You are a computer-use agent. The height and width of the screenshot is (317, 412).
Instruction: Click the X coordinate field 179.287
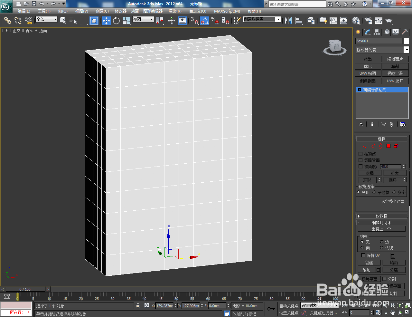pyautogui.click(x=164, y=306)
